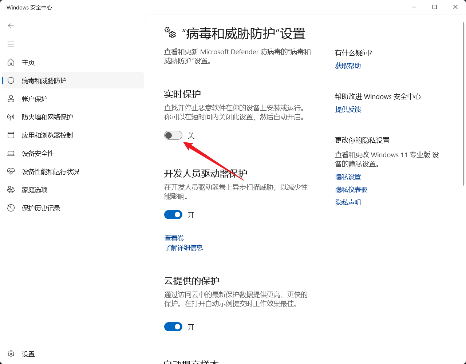Click the home icon beside 主页
The width and height of the screenshot is (466, 364).
tap(11, 62)
